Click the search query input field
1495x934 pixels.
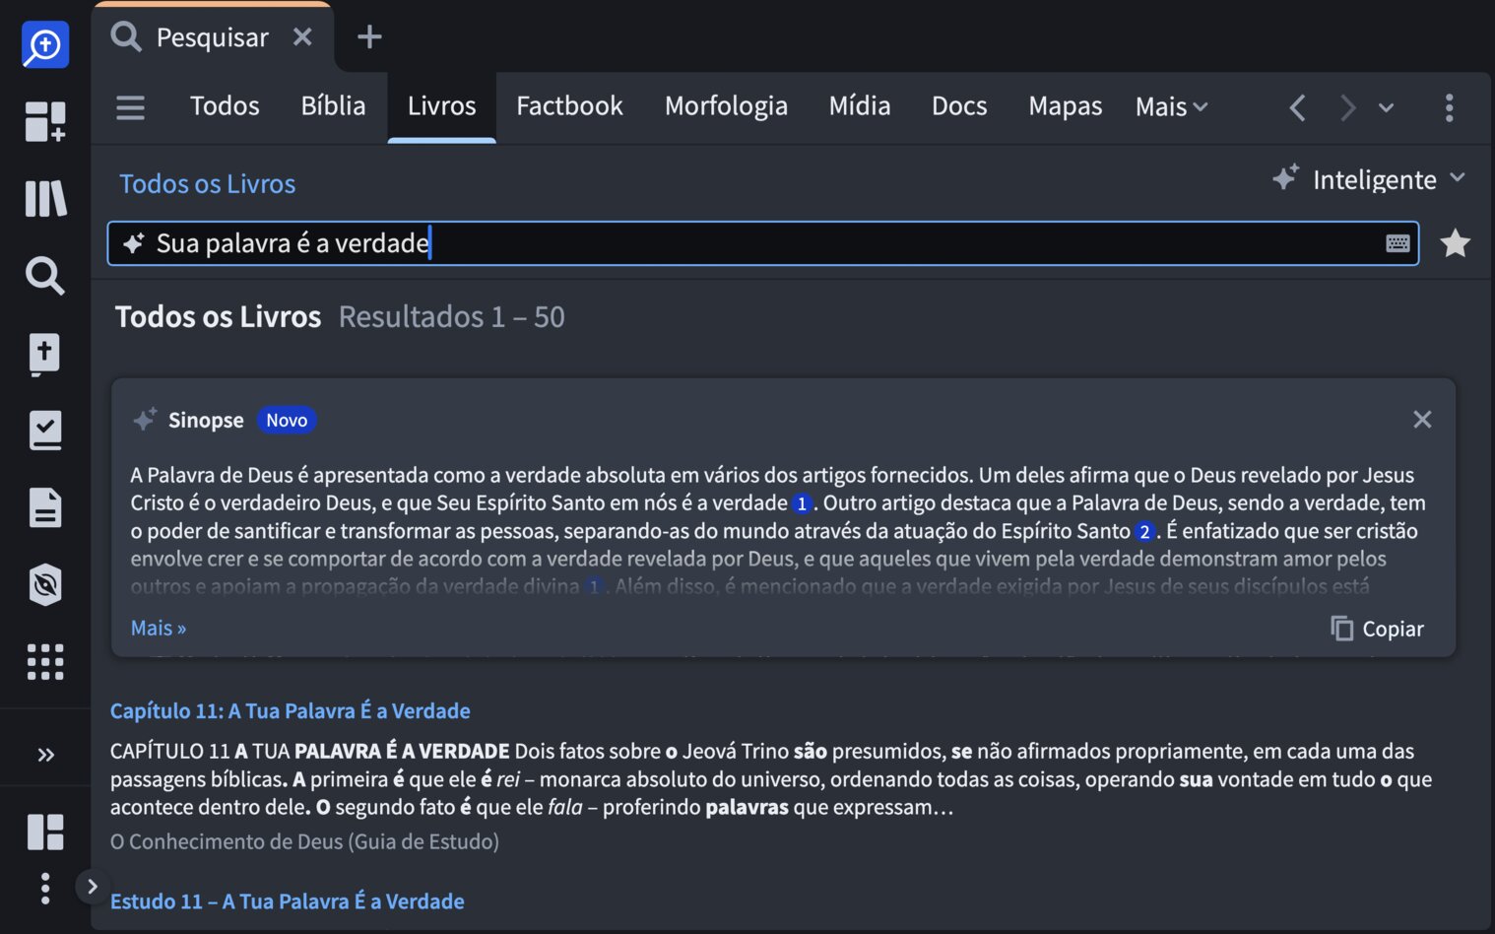pos(758,243)
